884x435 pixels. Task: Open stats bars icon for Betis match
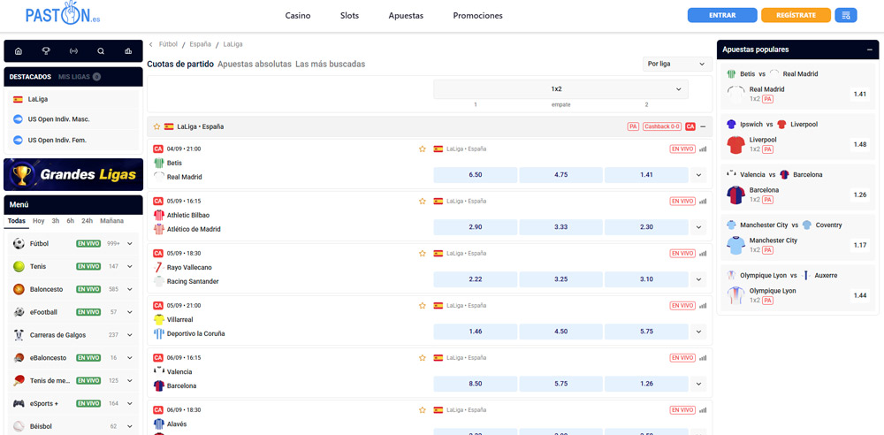[703, 149]
